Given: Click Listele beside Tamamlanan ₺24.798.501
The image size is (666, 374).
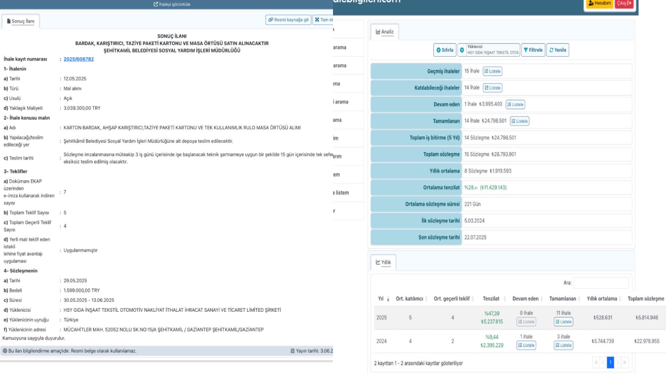Looking at the screenshot, I should (519, 121).
